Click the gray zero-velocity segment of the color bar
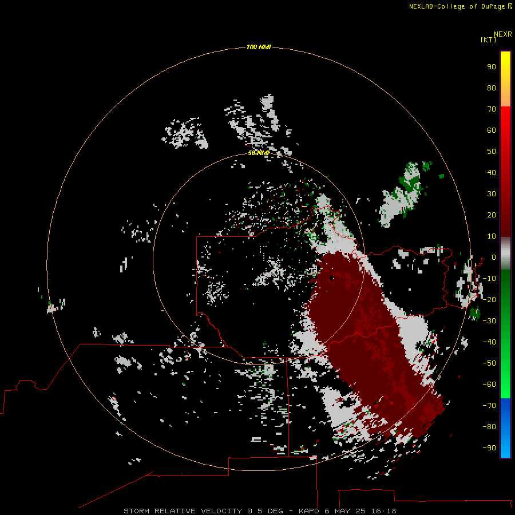The width and height of the screenshot is (515, 515). tap(505, 253)
